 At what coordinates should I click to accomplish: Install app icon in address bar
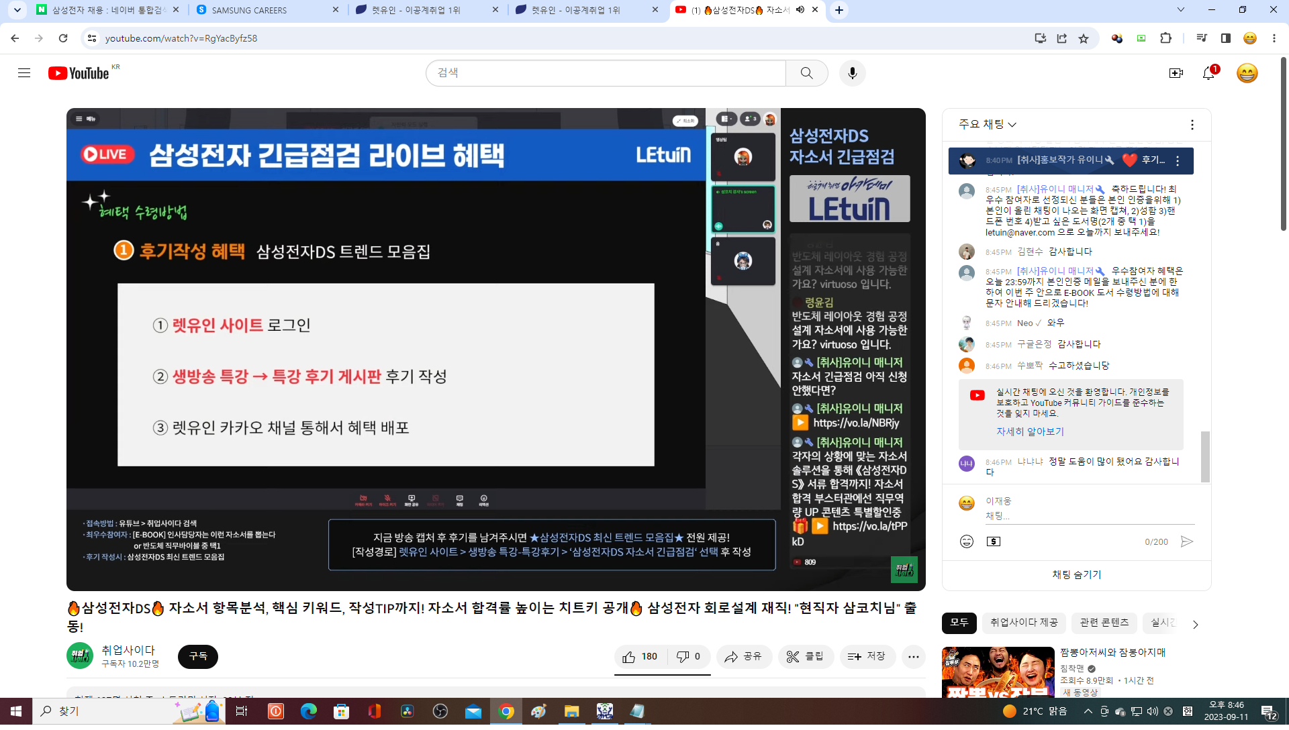point(1041,38)
